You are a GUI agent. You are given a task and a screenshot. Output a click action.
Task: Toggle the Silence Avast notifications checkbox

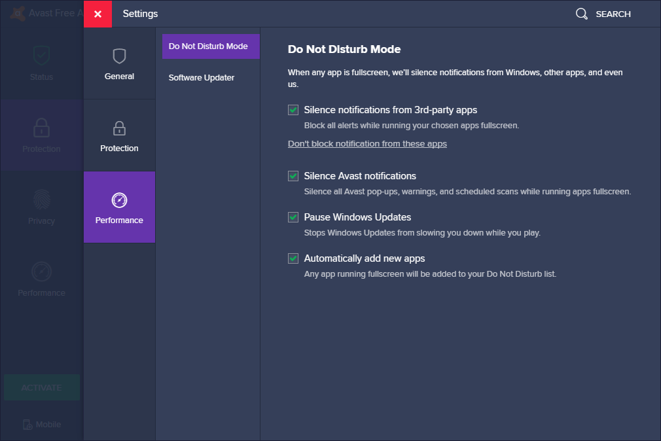pos(293,176)
